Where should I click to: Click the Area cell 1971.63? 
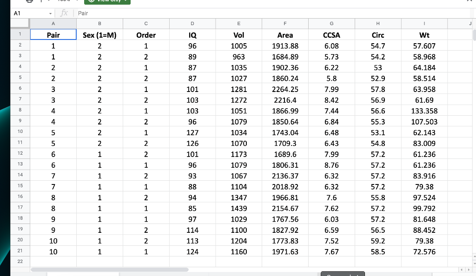285,252
